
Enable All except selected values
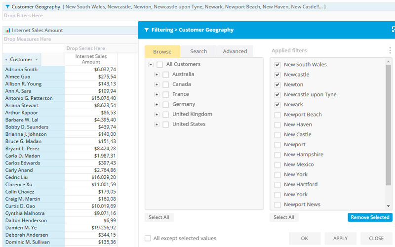click(x=148, y=238)
